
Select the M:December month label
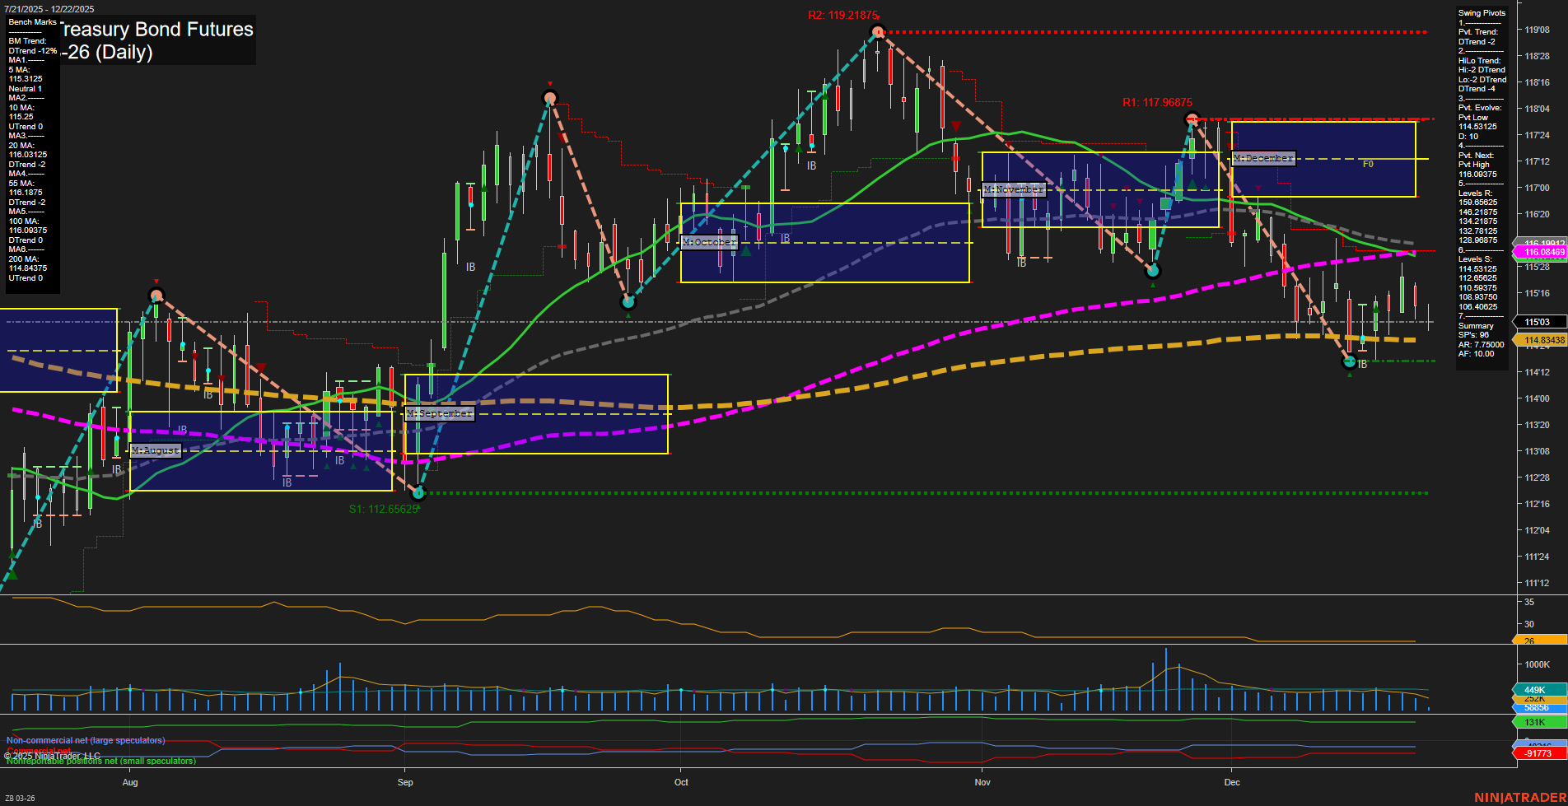tap(1262, 157)
